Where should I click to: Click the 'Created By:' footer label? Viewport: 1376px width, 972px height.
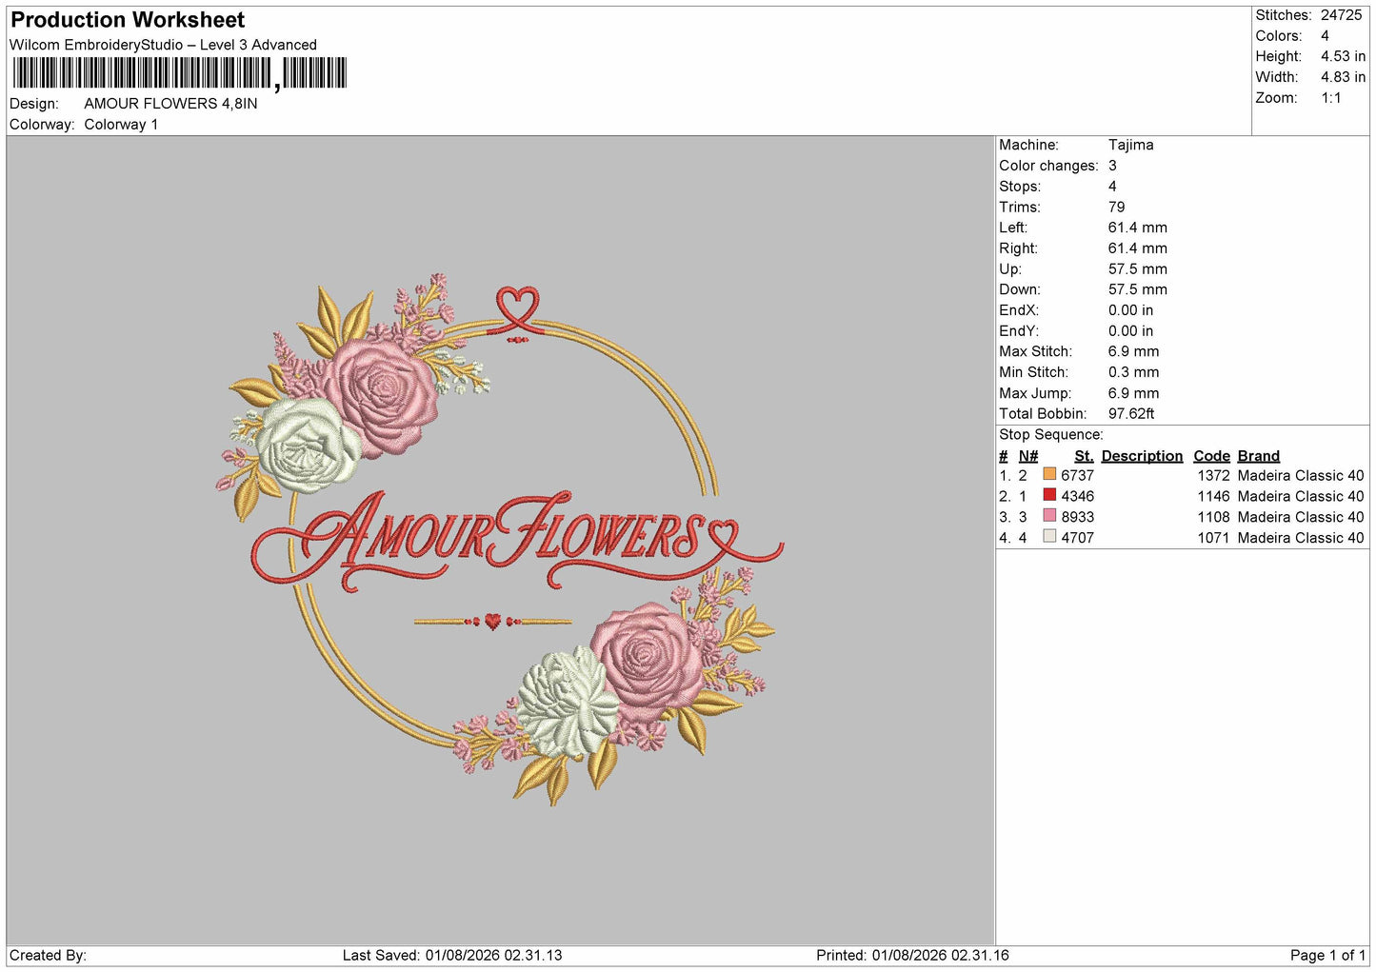(48, 955)
